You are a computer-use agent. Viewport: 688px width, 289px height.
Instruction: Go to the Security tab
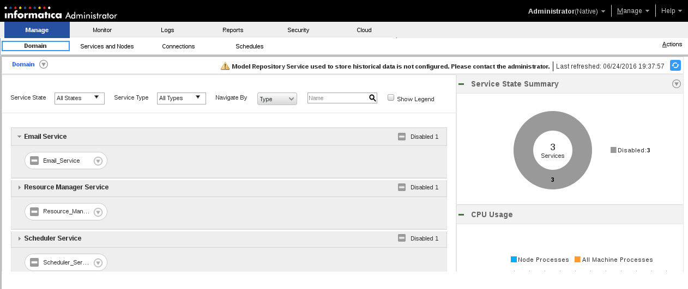click(298, 30)
